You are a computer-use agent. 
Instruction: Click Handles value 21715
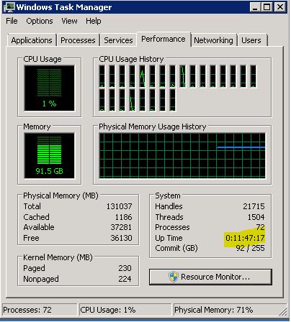(x=254, y=206)
